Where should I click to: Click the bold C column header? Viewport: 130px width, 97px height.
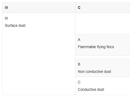79,8
